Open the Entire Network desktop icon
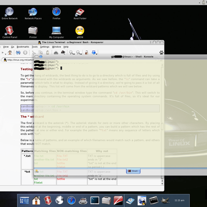The width and height of the screenshot is (207, 207). point(9,13)
